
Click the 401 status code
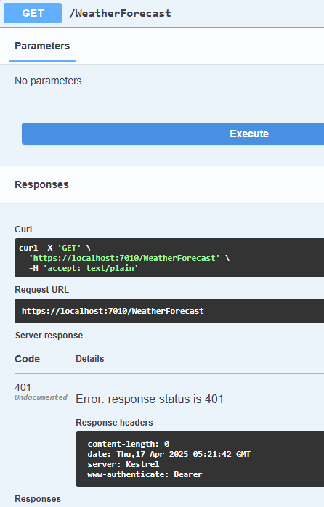[23, 387]
